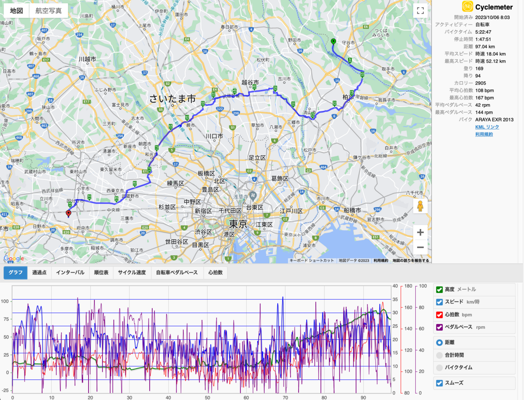
Task: Open the KML リンク link
Action: click(487, 127)
